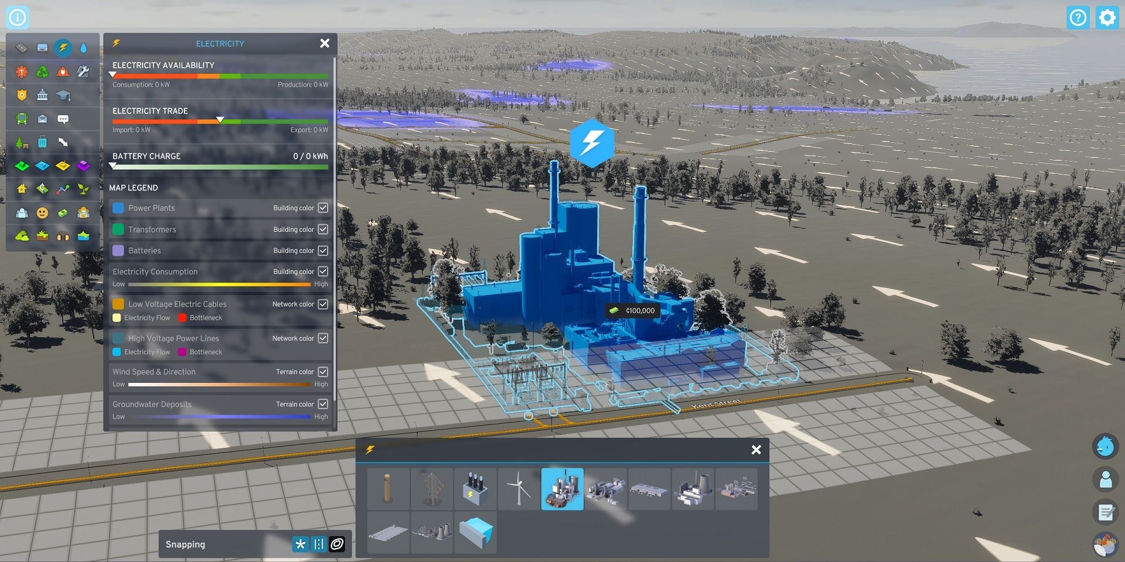This screenshot has height=562, width=1125.
Task: Open the Fire & Rescue helmet icon
Action: click(63, 72)
